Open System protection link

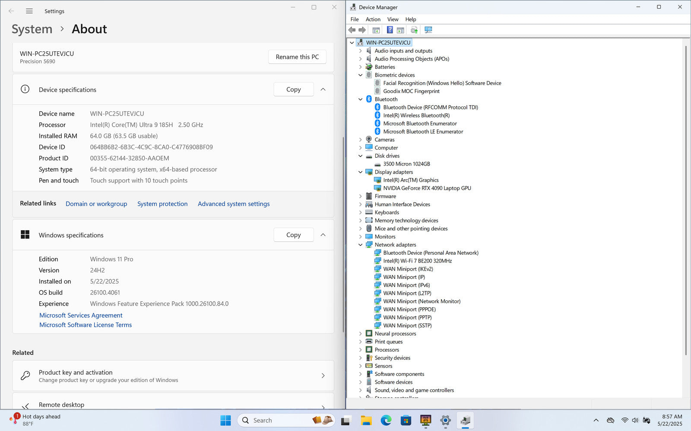[x=162, y=204]
